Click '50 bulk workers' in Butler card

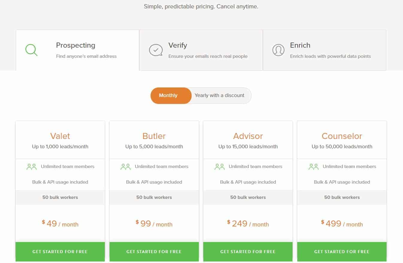point(154,197)
